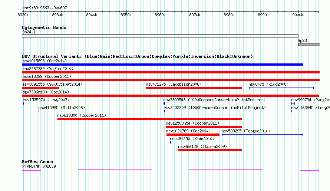330x191 pixels.
Task: Click the gray 9p23 cytogenetic band
Action: (x=309, y=45)
